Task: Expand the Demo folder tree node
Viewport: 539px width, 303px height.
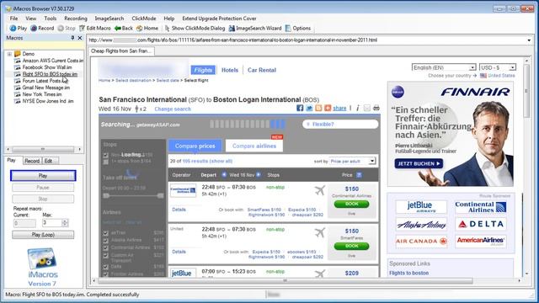Action: (x=9, y=54)
